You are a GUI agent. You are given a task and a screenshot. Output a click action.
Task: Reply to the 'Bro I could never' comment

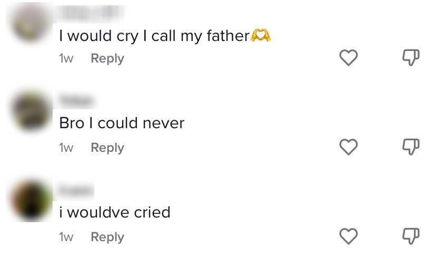pos(107,148)
